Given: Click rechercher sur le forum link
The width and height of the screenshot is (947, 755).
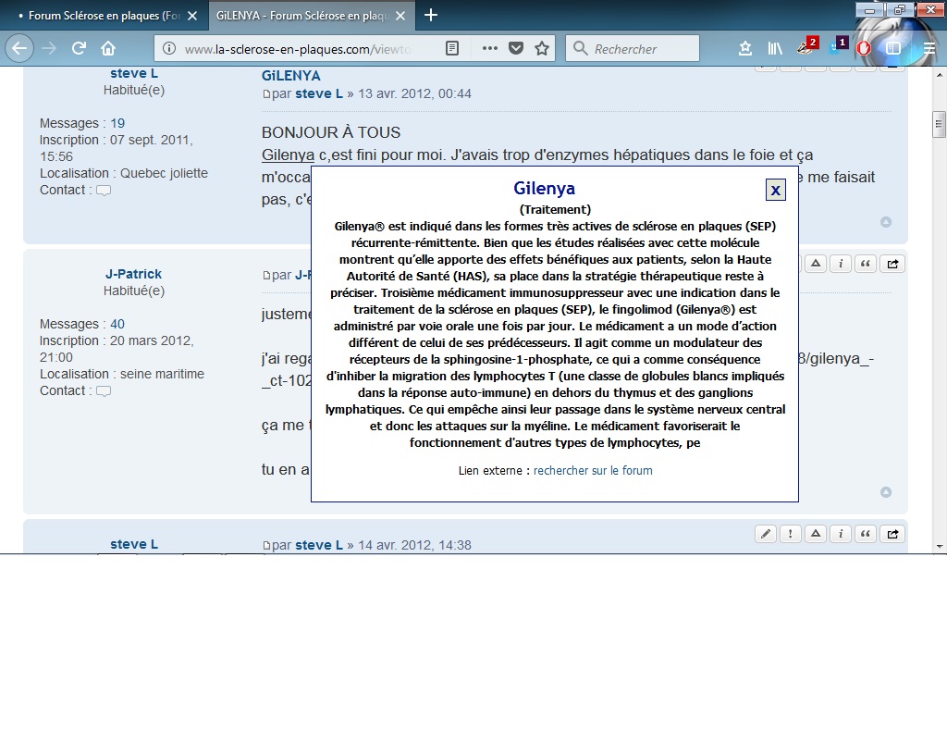Looking at the screenshot, I should 593,471.
